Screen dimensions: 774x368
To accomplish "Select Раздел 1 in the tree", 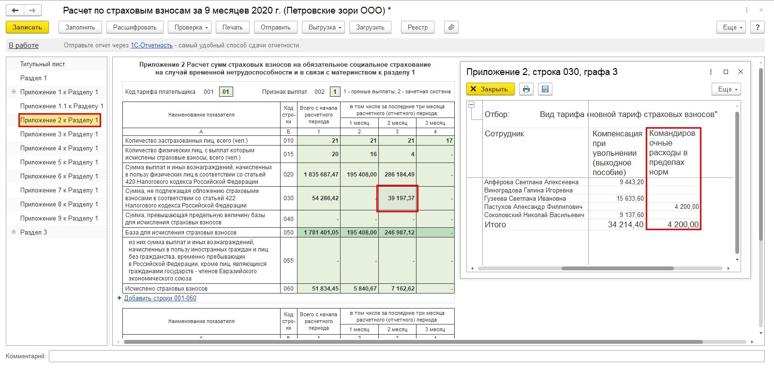I will [x=33, y=78].
